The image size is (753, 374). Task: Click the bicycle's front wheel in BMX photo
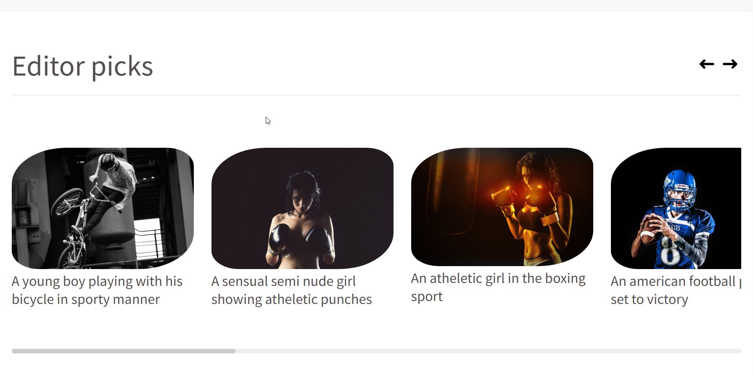click(67, 203)
